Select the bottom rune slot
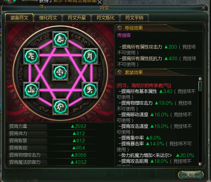This screenshot has width=211, height=182. (x=60, y=107)
